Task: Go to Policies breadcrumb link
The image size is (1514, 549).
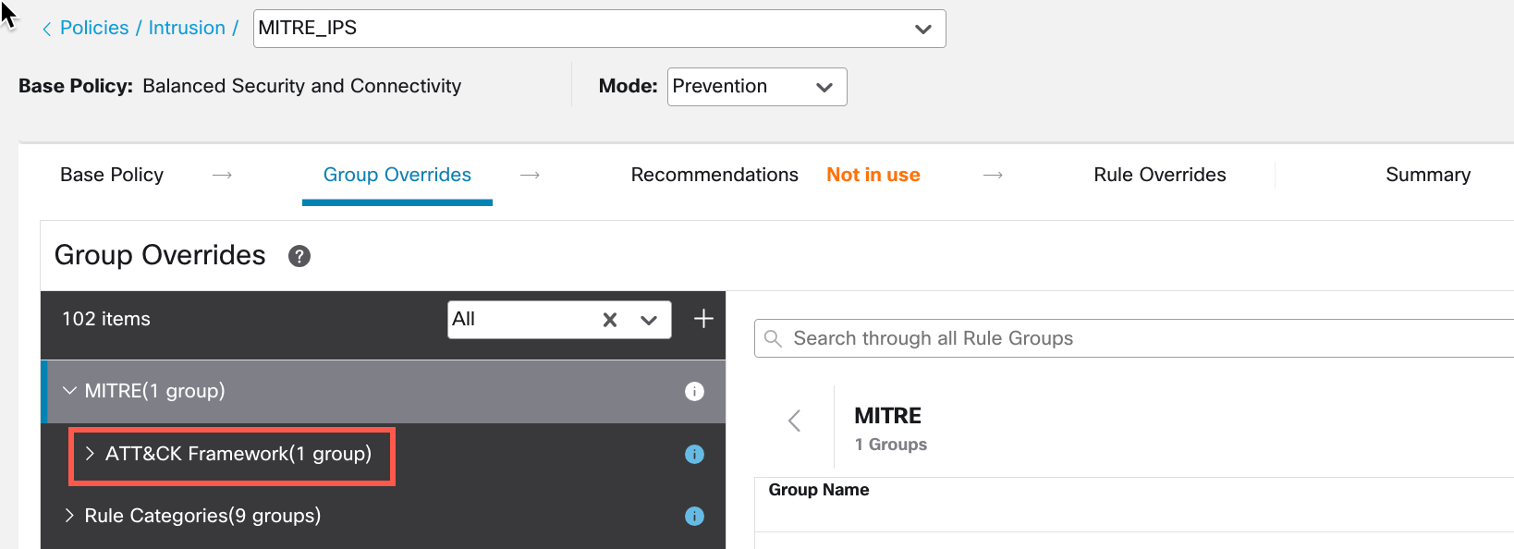Action: coord(94,28)
